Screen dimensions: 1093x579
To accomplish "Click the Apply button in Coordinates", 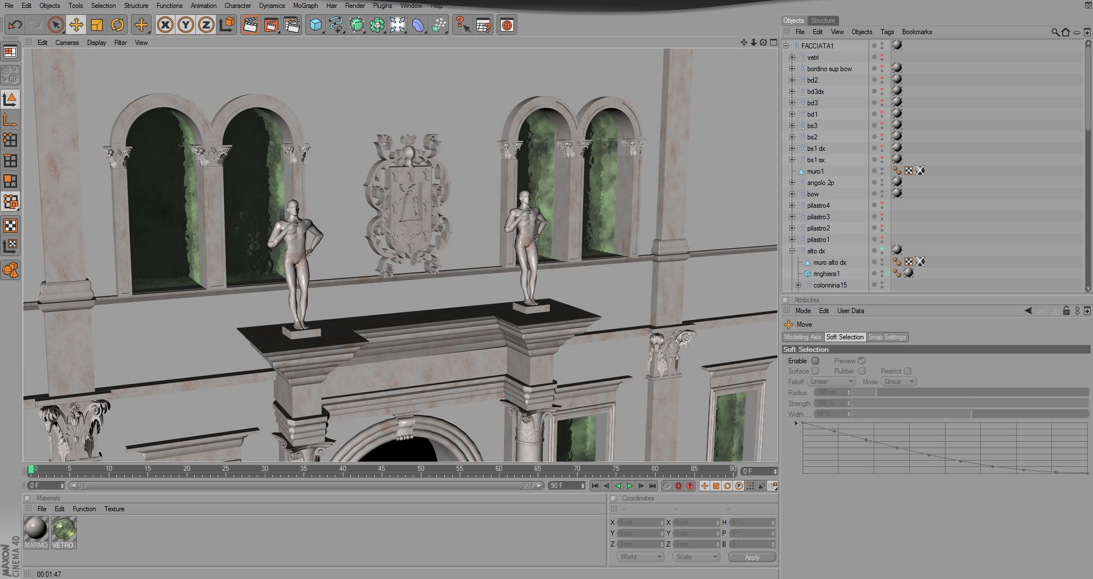I will click(752, 557).
